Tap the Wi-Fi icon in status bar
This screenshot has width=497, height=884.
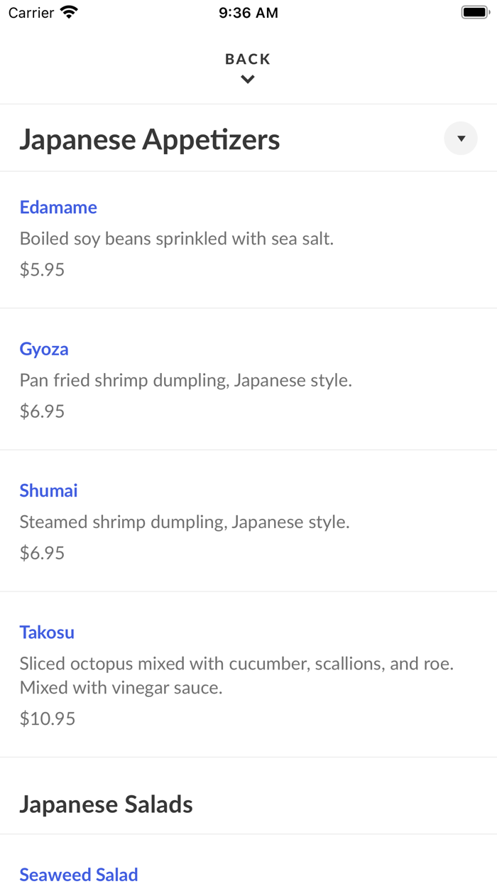[67, 11]
